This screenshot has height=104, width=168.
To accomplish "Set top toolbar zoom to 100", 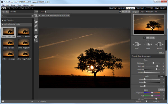I will click(123, 12).
